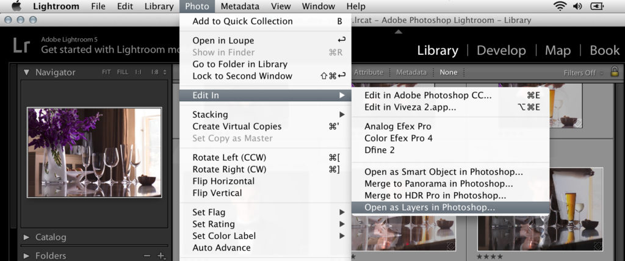Collapse the Navigator panel
625x261 pixels.
tap(26, 72)
